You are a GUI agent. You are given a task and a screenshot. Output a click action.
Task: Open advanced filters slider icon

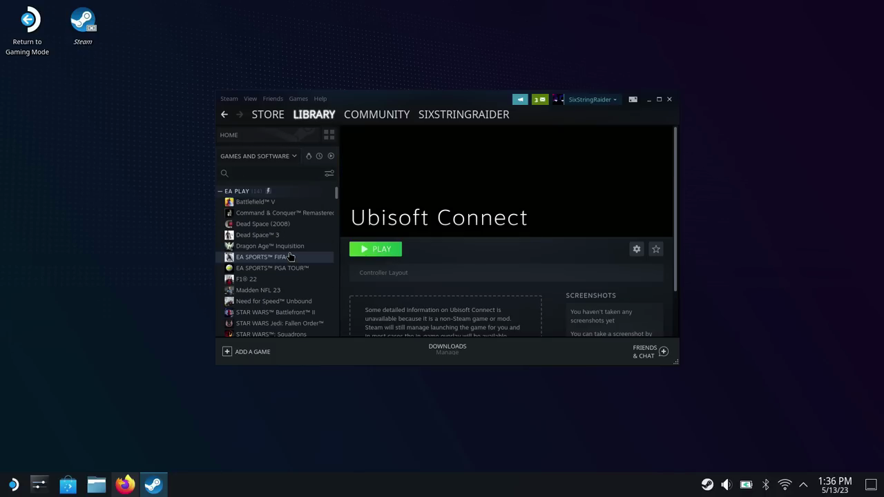[329, 173]
